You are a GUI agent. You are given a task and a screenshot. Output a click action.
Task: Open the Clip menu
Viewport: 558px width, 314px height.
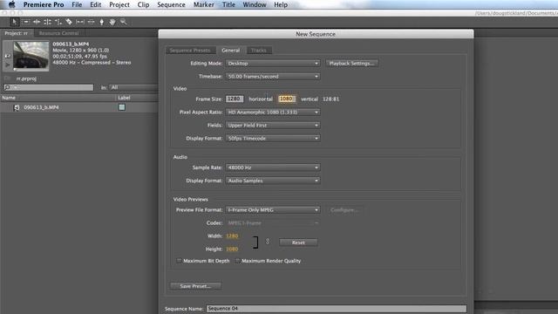point(143,4)
